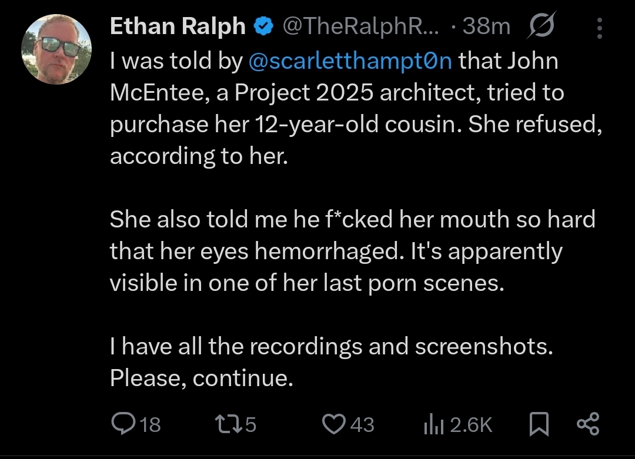The width and height of the screenshot is (635, 459).
Task: Bookmark this tweet
Action: (x=539, y=424)
